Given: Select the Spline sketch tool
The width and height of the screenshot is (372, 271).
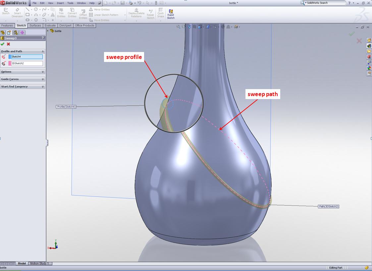Looking at the screenshot, I should point(44,9).
